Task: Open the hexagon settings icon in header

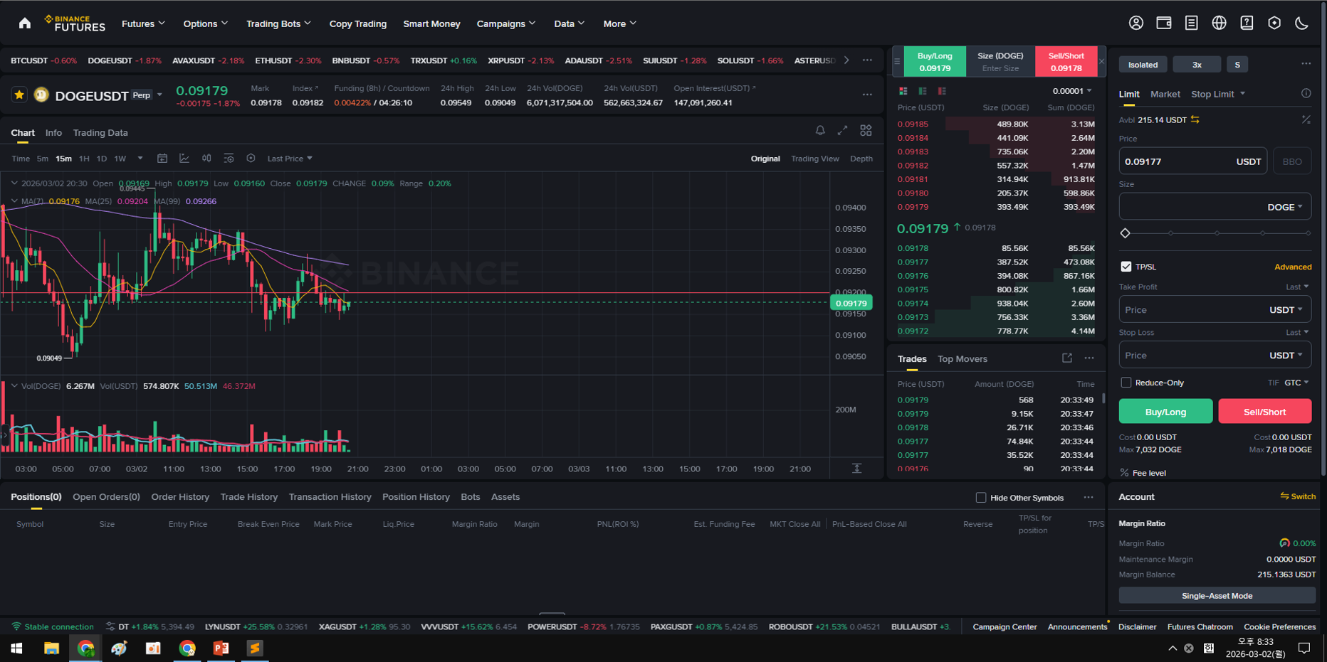Action: pos(1274,23)
